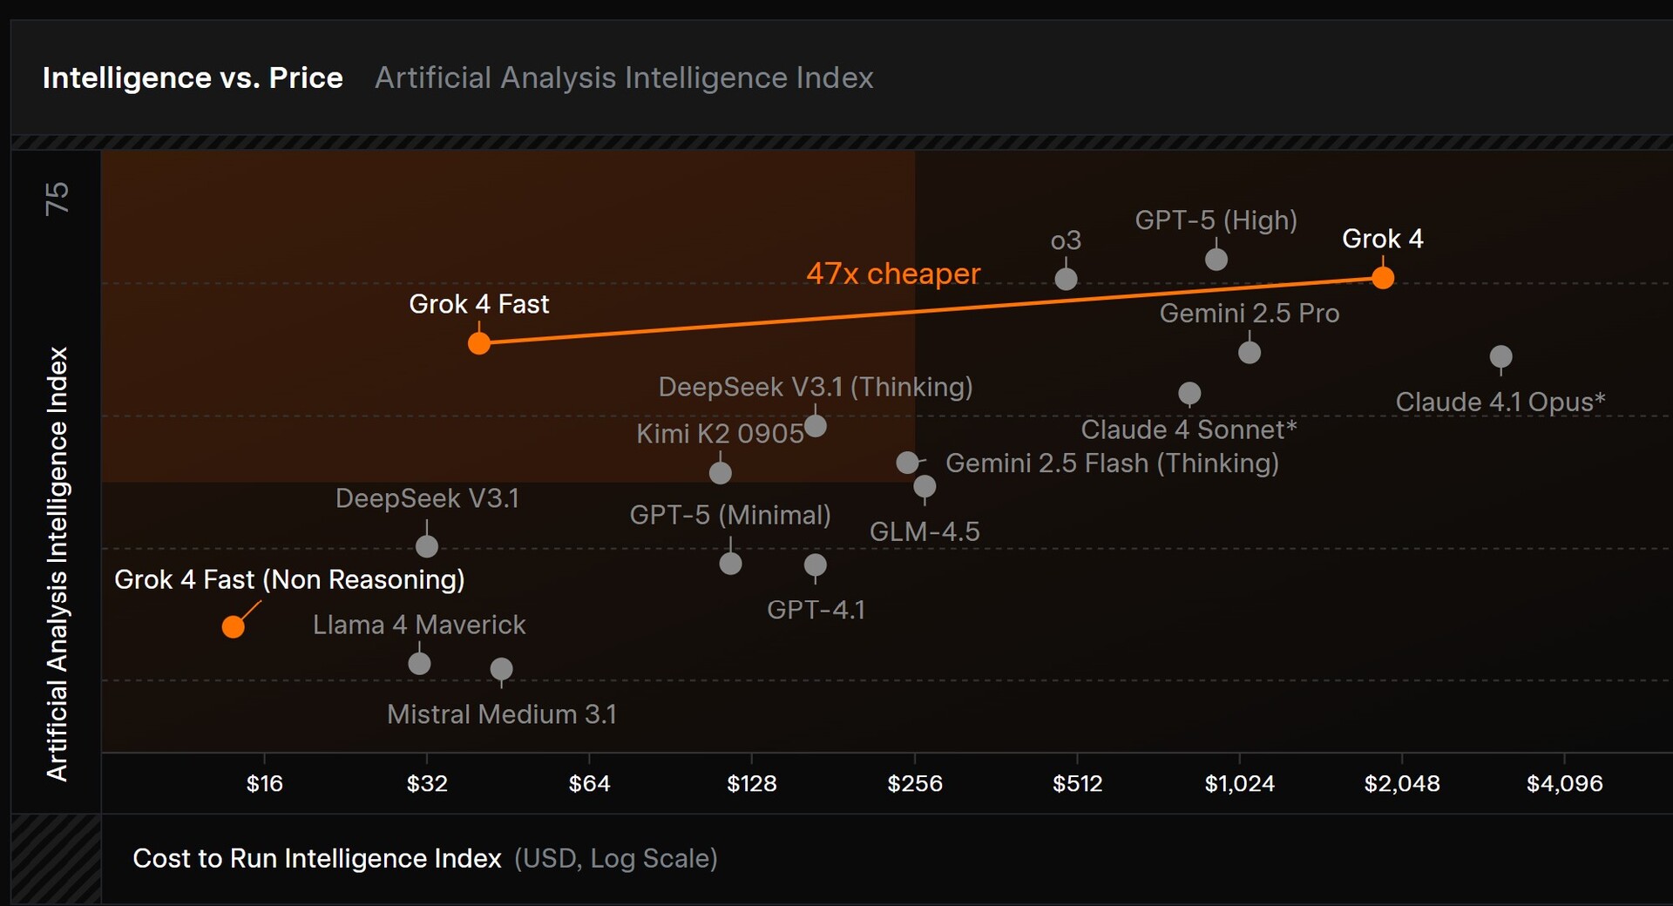The height and width of the screenshot is (906, 1673).
Task: Select the Gemini 2.5 Pro data point
Action: coord(1250,352)
